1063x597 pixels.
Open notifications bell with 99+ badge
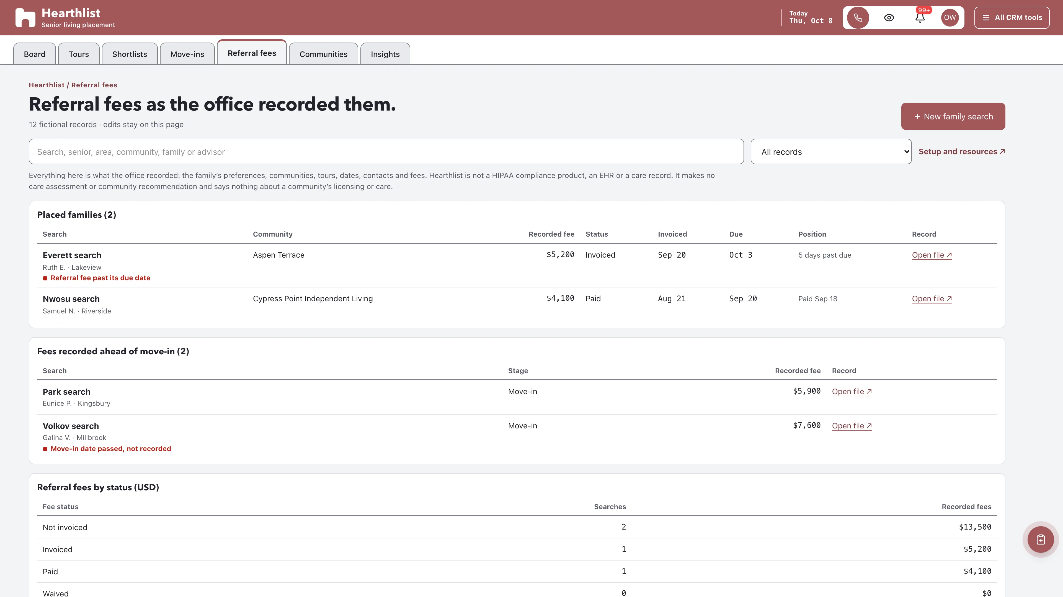point(920,18)
